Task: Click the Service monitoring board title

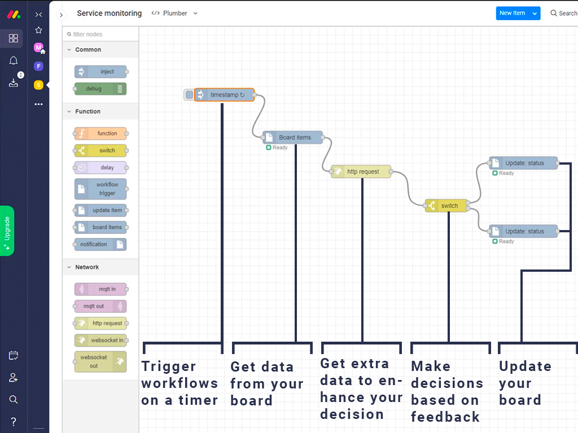Action: pos(109,14)
